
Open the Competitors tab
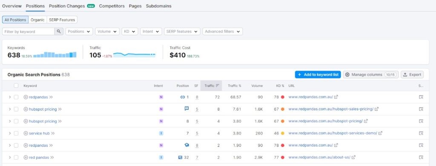(112, 6)
